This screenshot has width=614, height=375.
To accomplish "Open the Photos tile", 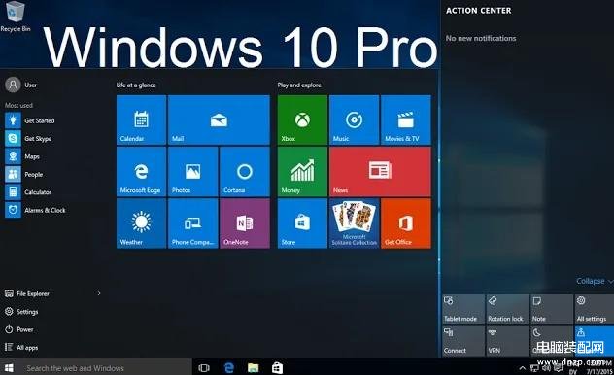I will [x=193, y=171].
